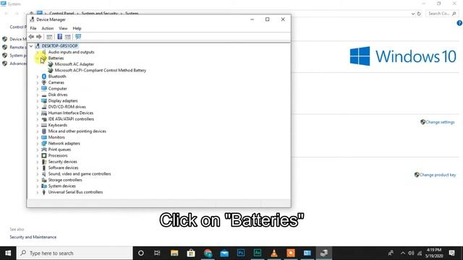Image resolution: width=463 pixels, height=260 pixels.
Task: Open VLC media player from the taskbar
Action: tap(274, 253)
